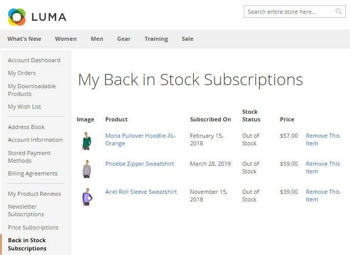Open Account Dashboard in sidebar
Screen dimensions: 350x255
coord(34,60)
